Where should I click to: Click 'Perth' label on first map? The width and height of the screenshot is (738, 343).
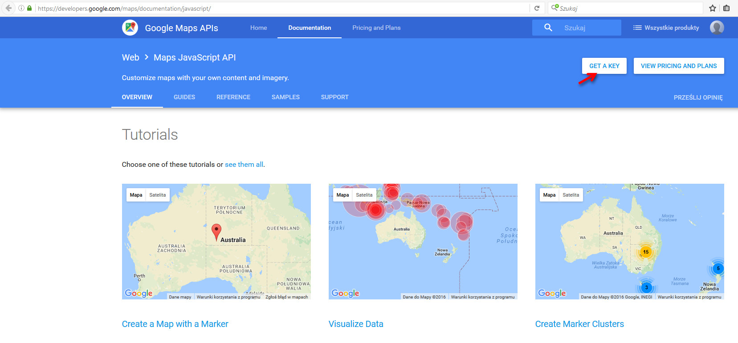pos(139,276)
